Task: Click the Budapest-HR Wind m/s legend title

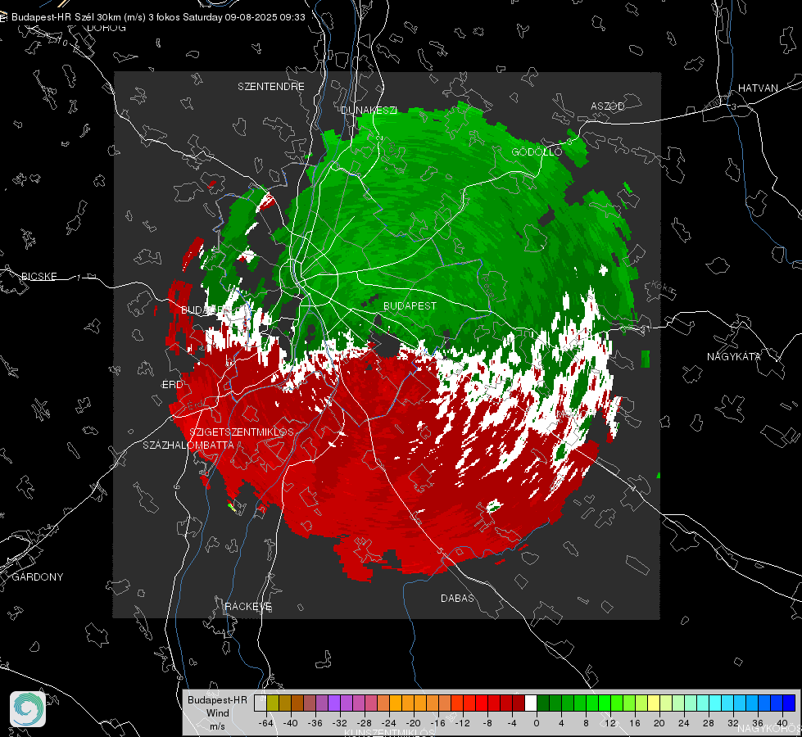Action: [x=217, y=712]
